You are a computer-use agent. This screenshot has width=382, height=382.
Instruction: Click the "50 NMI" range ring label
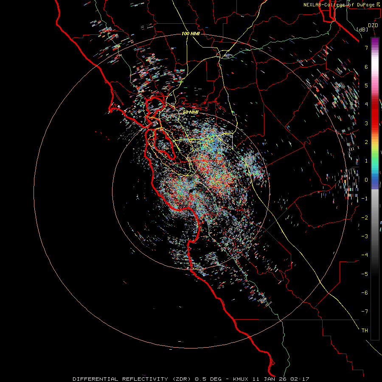pos(191,112)
